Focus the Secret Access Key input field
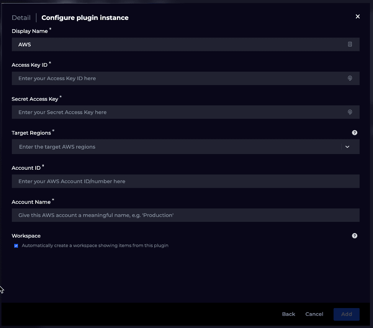 pyautogui.click(x=186, y=112)
